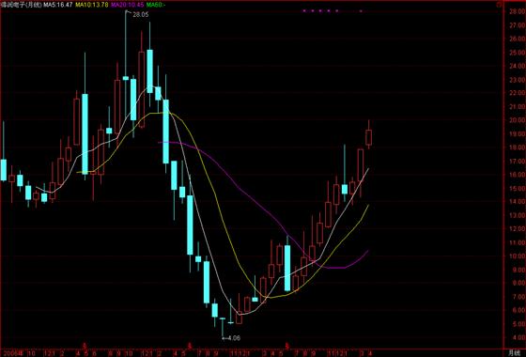
Task: Toggle the white MA5 16.47 indicator label
Action: coord(58,5)
